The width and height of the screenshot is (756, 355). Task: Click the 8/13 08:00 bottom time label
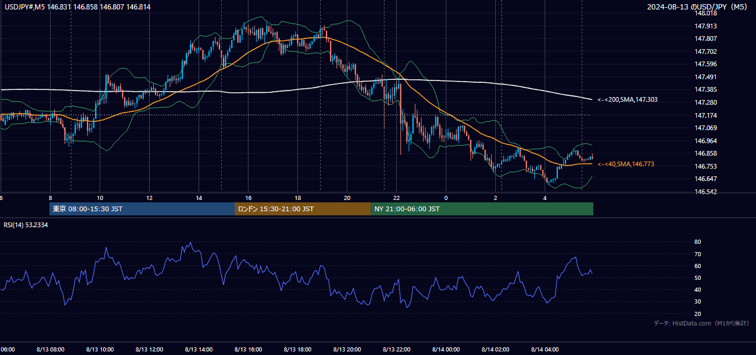[x=50, y=349]
